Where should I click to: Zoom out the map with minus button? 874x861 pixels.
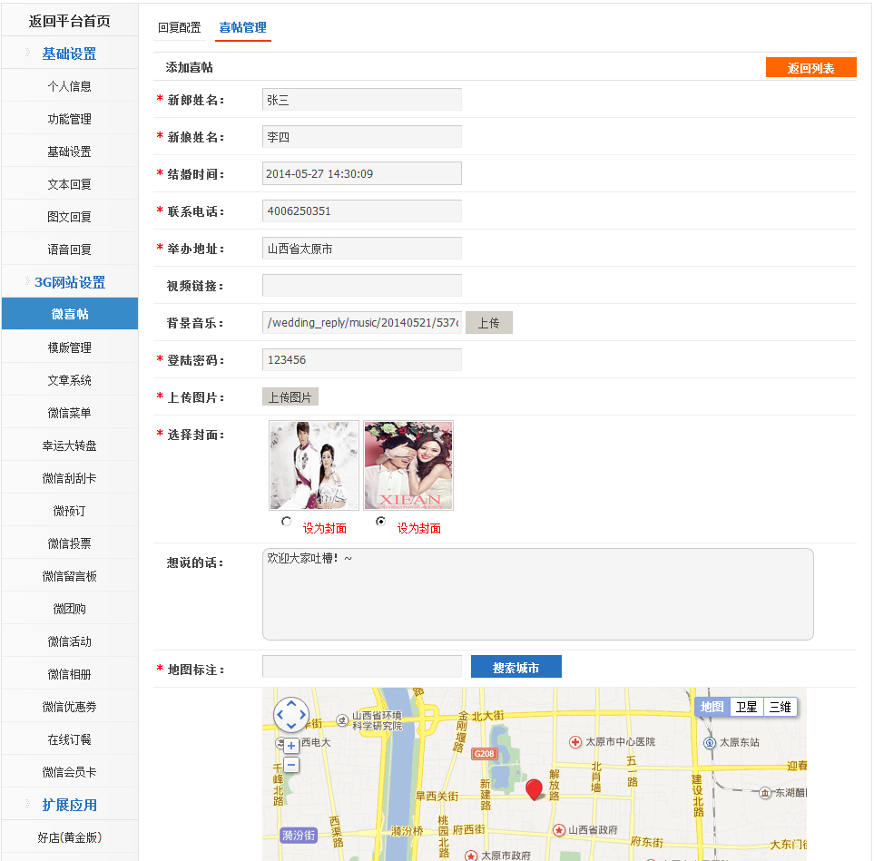291,765
